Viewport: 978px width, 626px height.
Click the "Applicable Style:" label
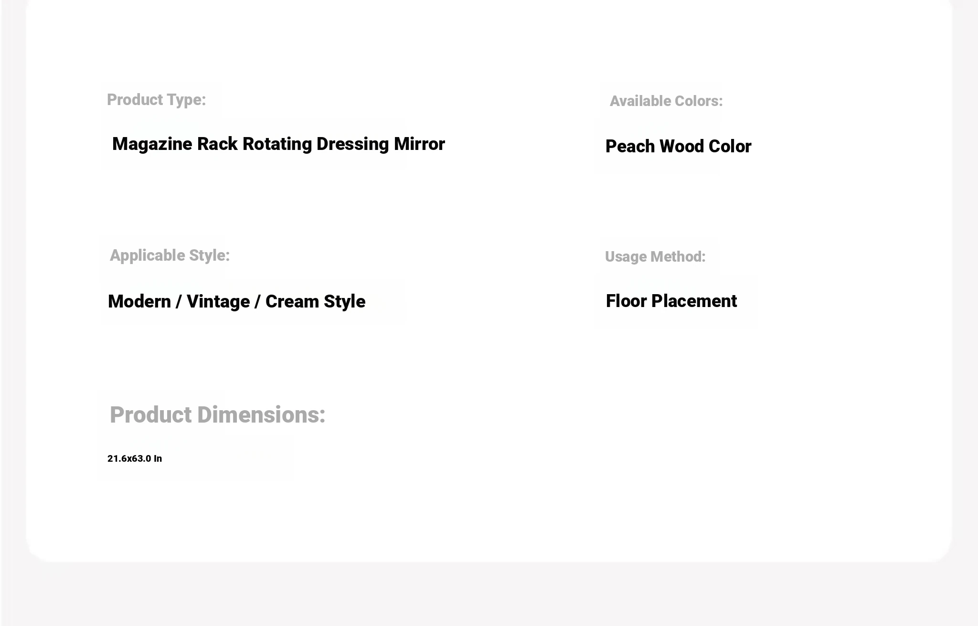click(170, 255)
